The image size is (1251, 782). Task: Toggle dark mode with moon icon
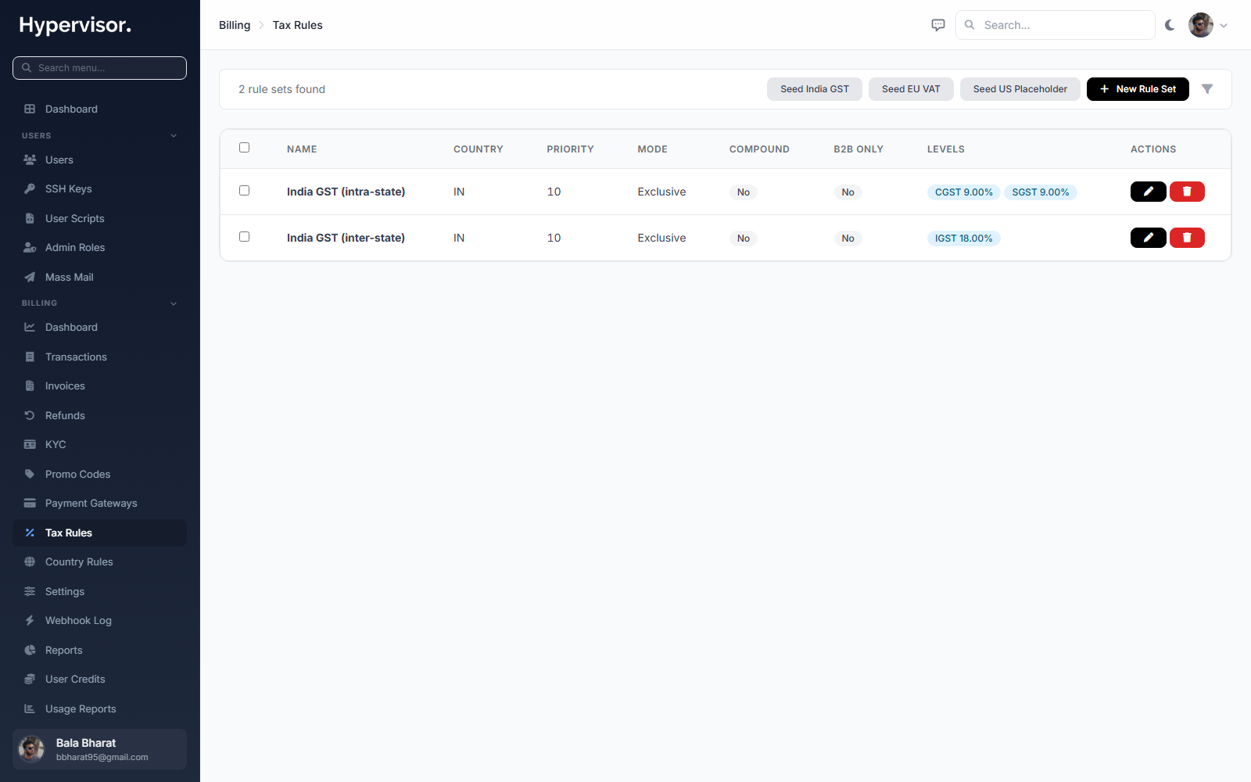1170,25
